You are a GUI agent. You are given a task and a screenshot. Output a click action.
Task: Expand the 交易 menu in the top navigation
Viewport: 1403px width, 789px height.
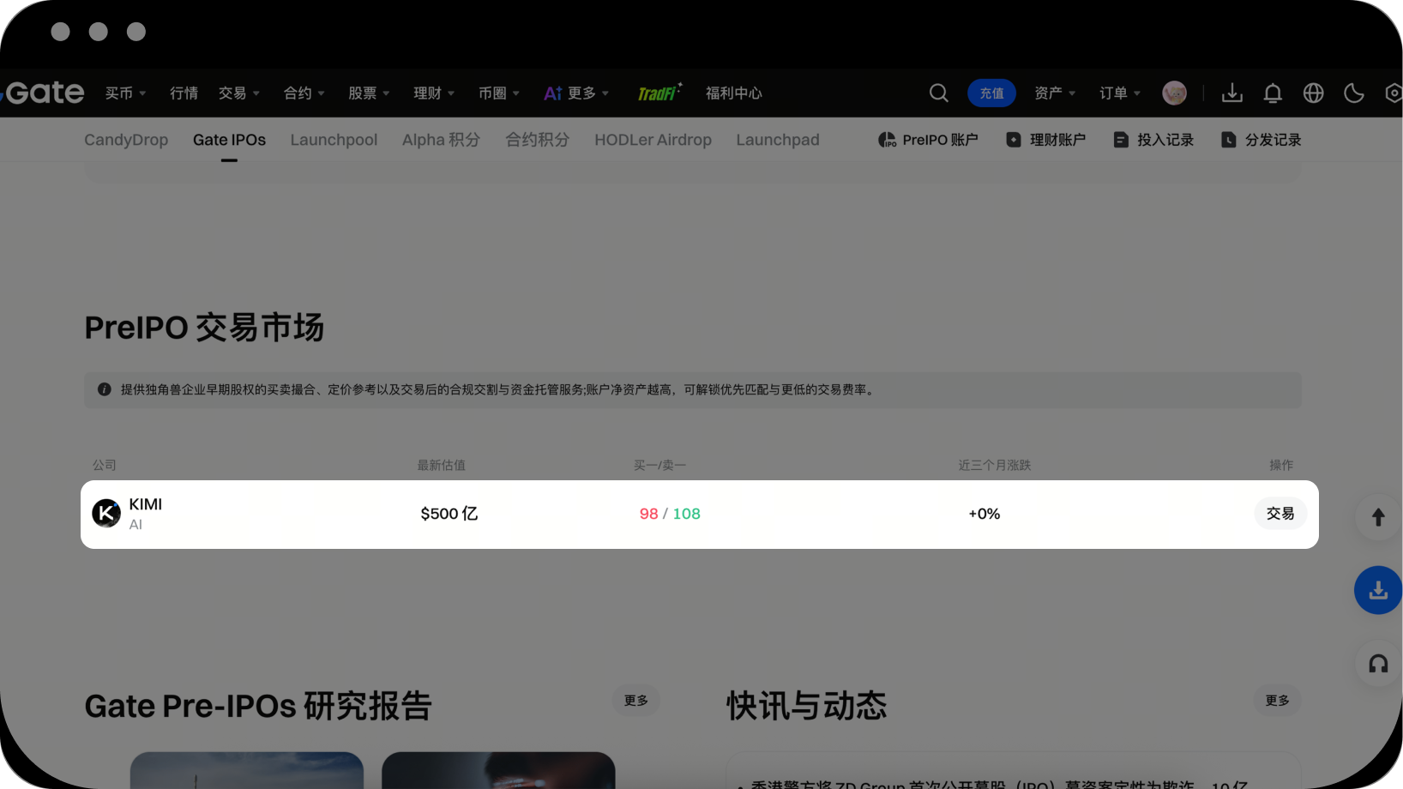coord(238,93)
